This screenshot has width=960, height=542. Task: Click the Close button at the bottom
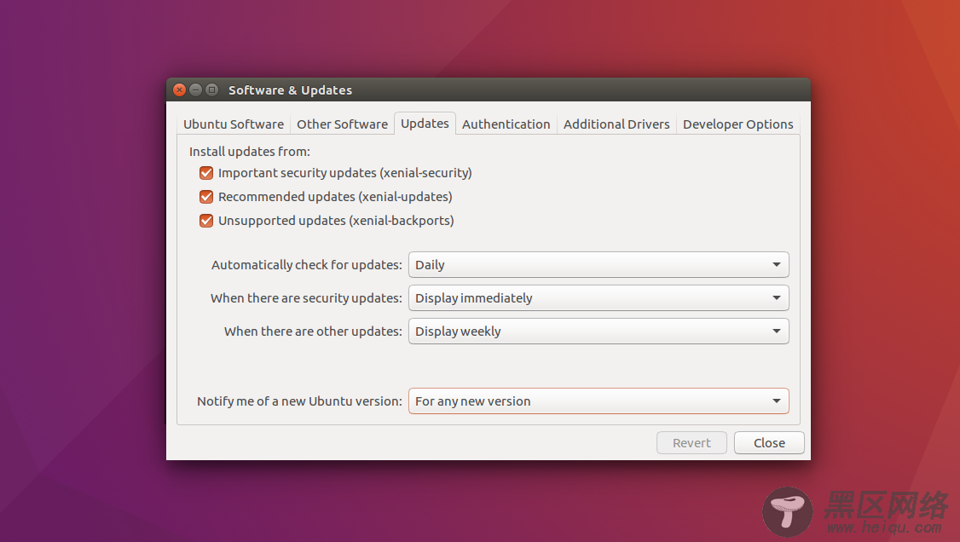[769, 443]
